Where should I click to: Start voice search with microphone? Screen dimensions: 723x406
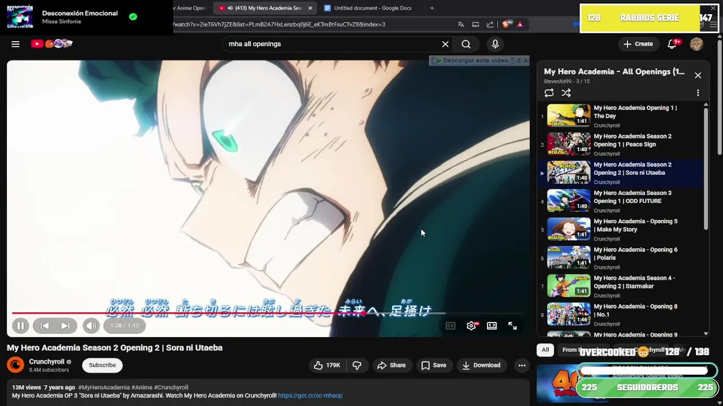[495, 44]
